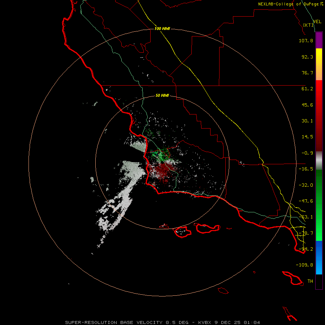This screenshot has width=325, height=325.
Task: Pick the blue segment of the velocity scale
Action: [x=319, y=257]
